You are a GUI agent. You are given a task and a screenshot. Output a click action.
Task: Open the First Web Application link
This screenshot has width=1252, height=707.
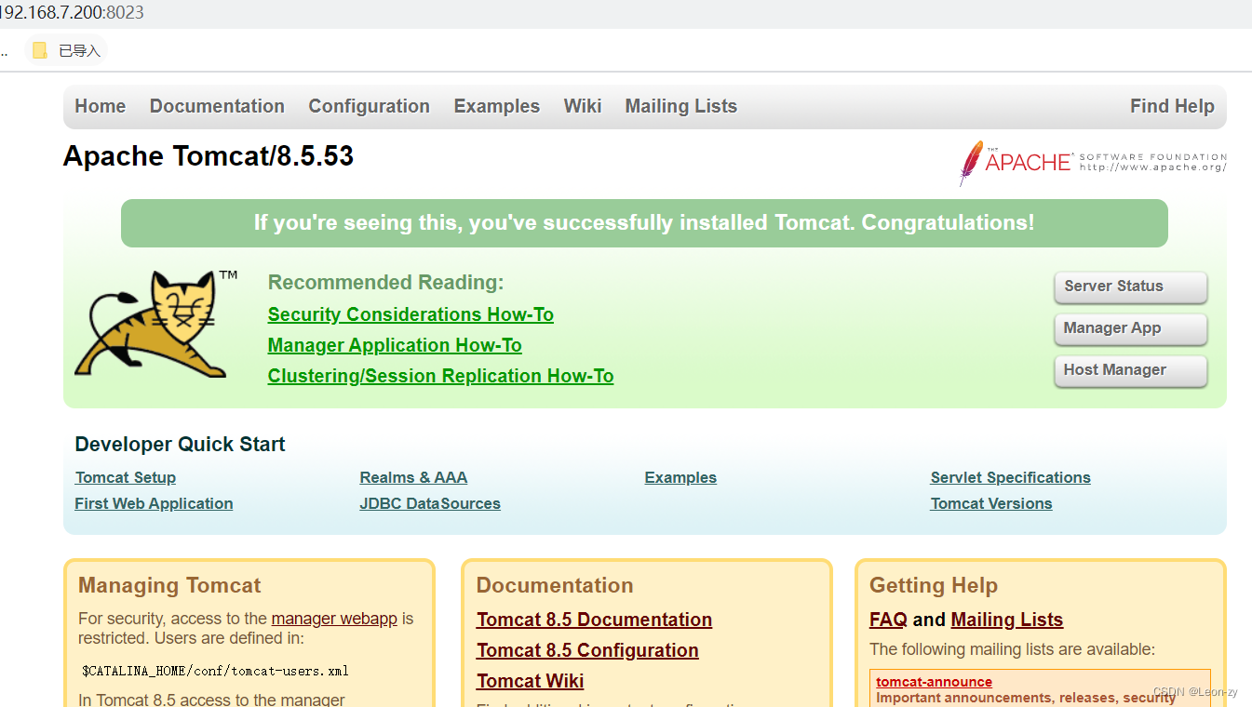pos(154,503)
